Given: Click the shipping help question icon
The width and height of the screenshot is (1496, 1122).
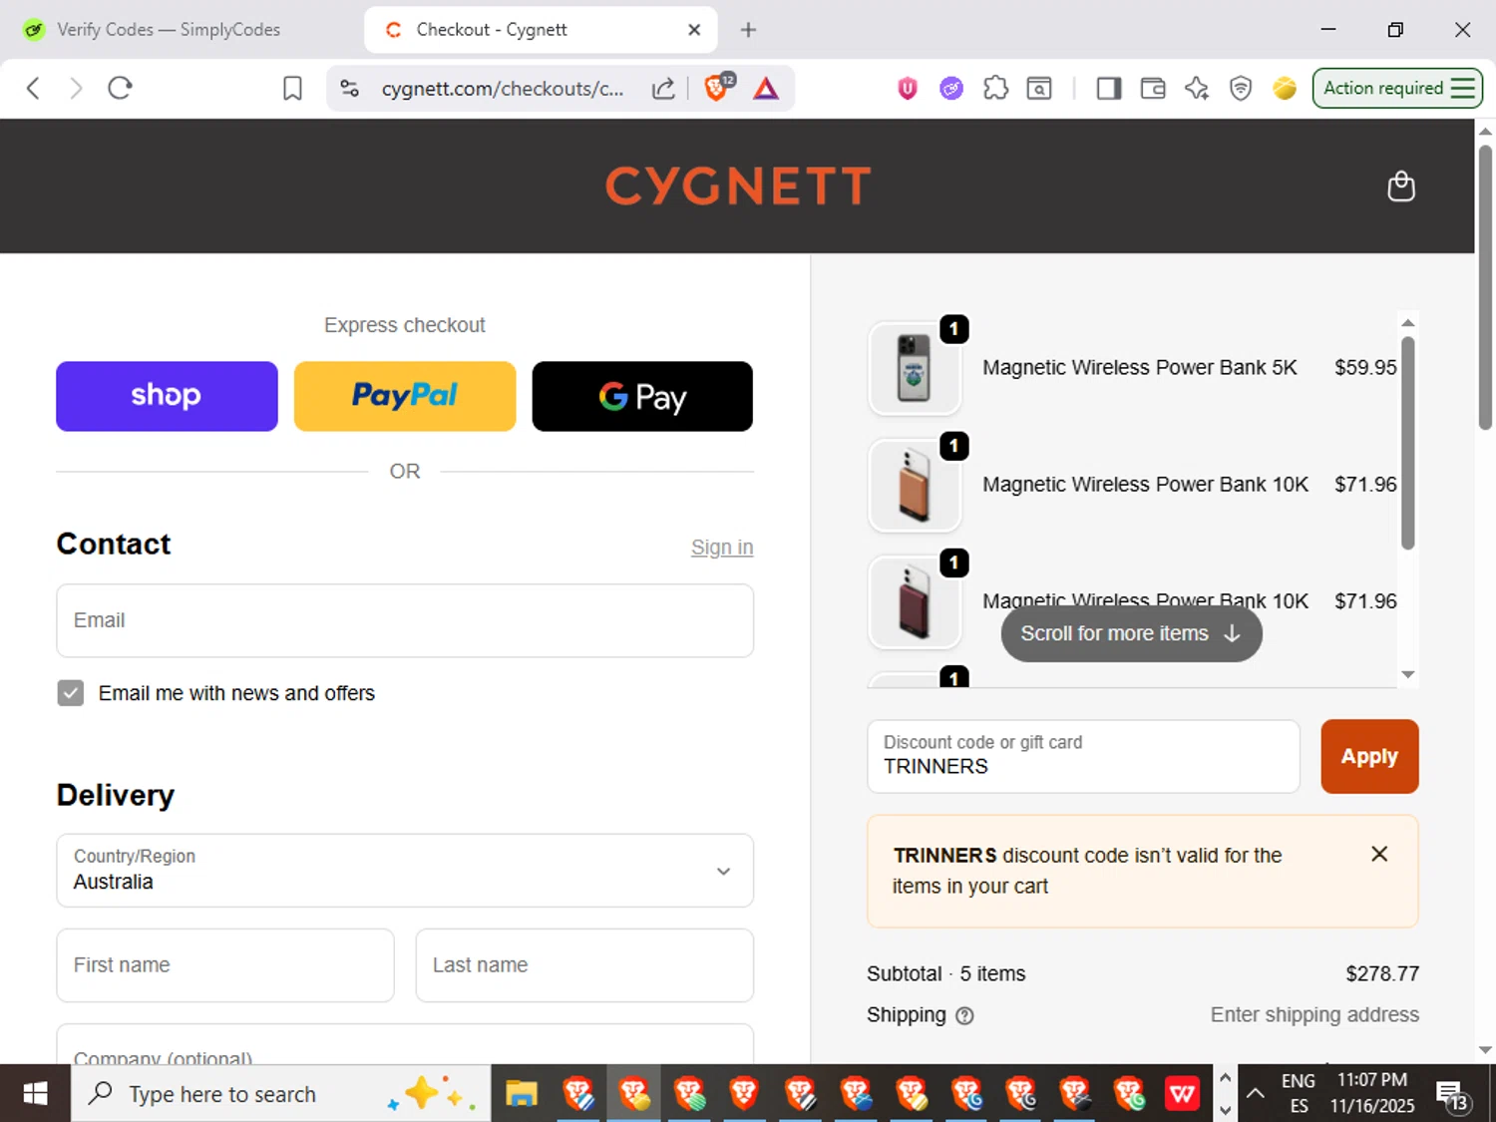Looking at the screenshot, I should [964, 1015].
